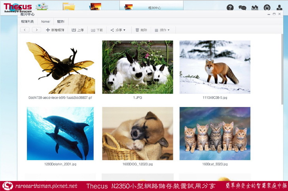The image size is (288, 191).
Task: Open the folder icon in top bar
Action: coord(68,6)
